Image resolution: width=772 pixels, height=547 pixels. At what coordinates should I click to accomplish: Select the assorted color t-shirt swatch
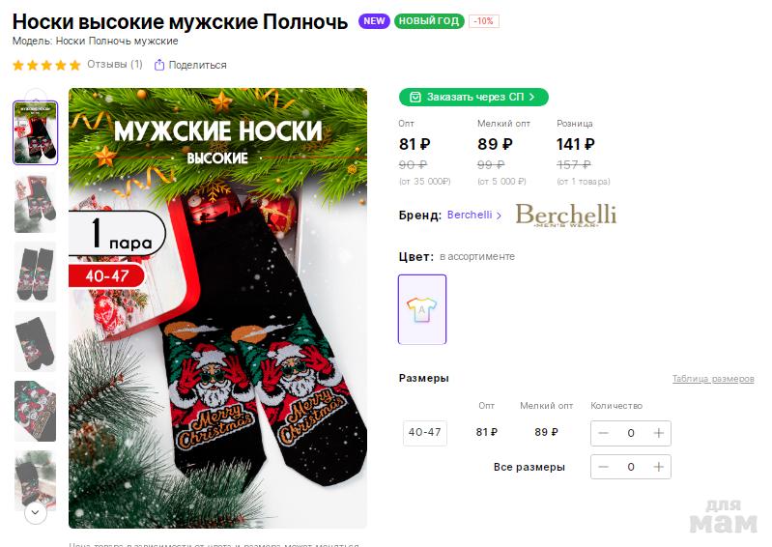pos(422,309)
